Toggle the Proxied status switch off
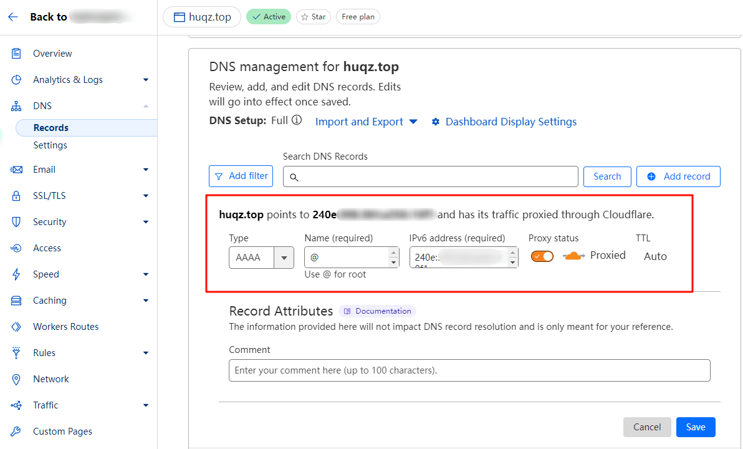Image resolution: width=743 pixels, height=449 pixels. click(542, 256)
